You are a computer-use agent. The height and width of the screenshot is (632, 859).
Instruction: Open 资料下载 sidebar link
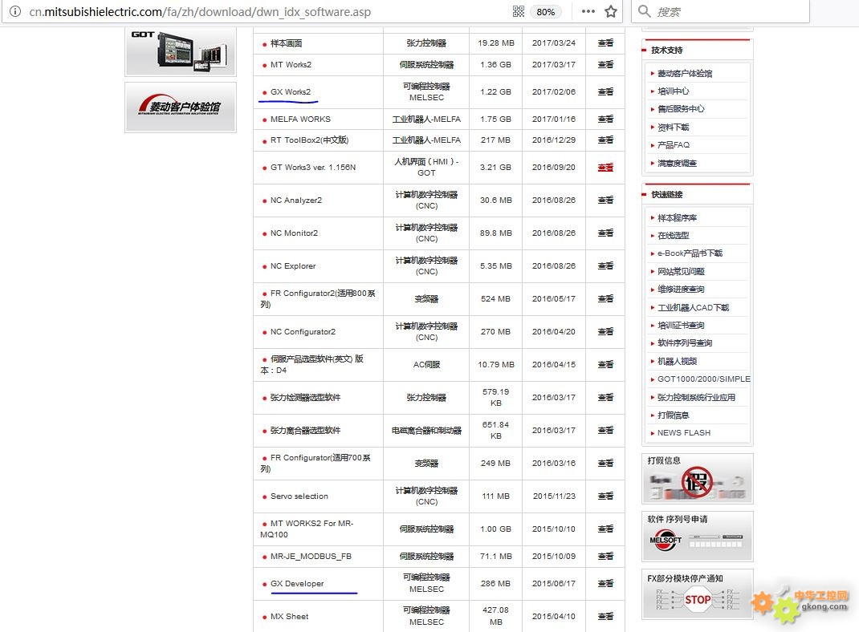pyautogui.click(x=674, y=128)
